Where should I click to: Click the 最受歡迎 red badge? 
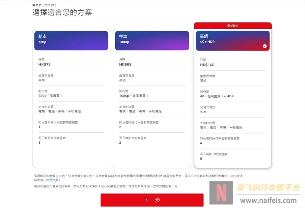click(233, 25)
